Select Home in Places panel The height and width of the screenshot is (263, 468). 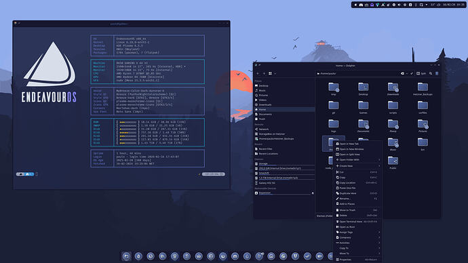[284, 109]
